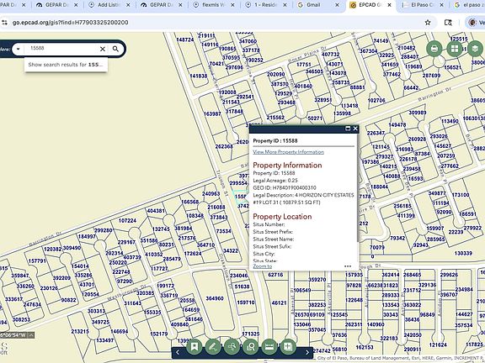This screenshot has width=485, height=363.
Task: Switch to the Gmail browser tab
Action: [x=318, y=5]
